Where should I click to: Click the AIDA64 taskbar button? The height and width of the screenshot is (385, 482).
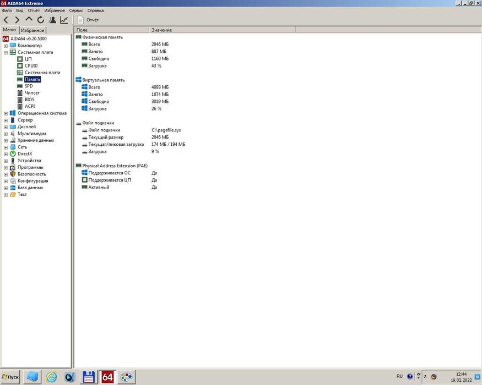(x=107, y=377)
